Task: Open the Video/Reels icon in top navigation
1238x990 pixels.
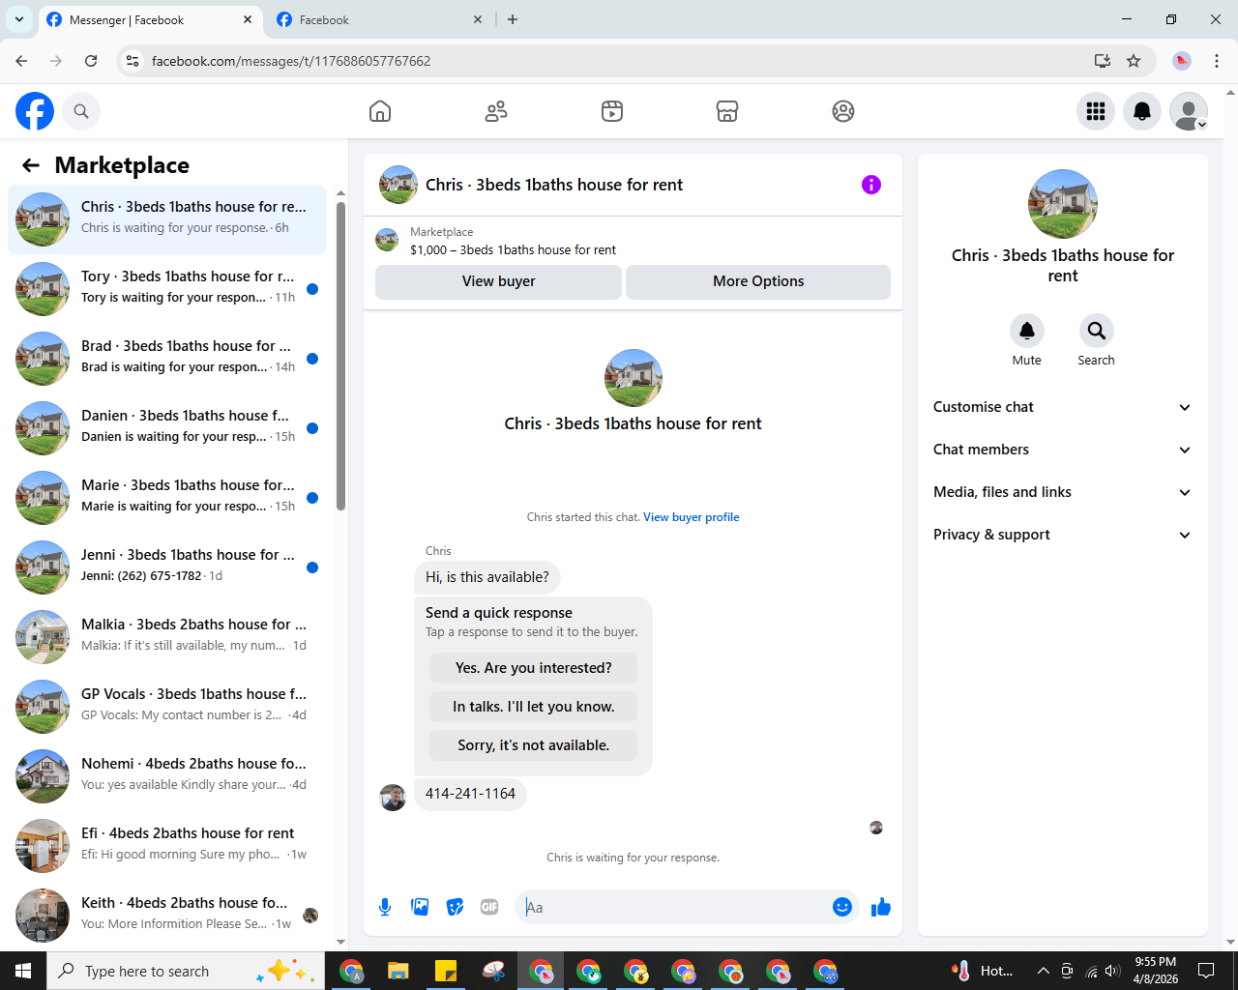Action: 612,111
